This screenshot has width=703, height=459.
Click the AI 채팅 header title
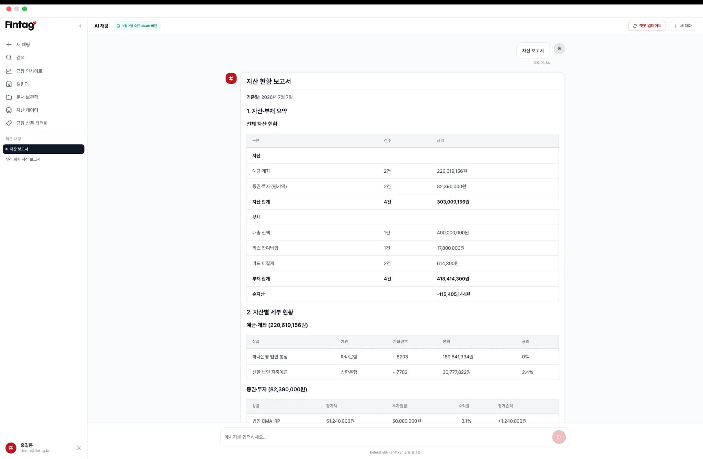(x=101, y=26)
